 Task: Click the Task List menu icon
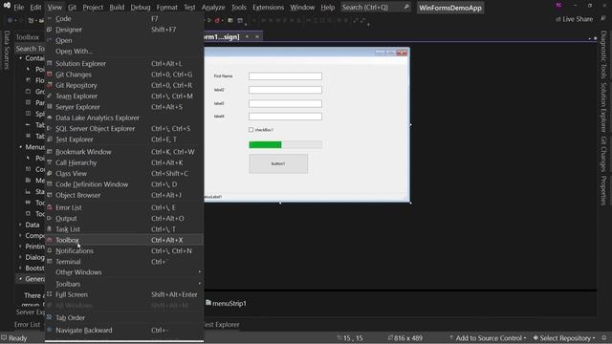[49, 229]
